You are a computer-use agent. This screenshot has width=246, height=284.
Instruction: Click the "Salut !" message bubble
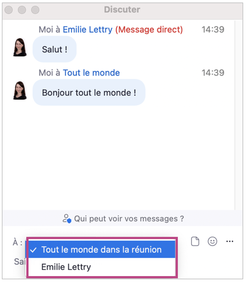(55, 49)
